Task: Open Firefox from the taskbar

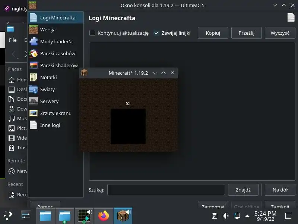Action: click(x=104, y=216)
